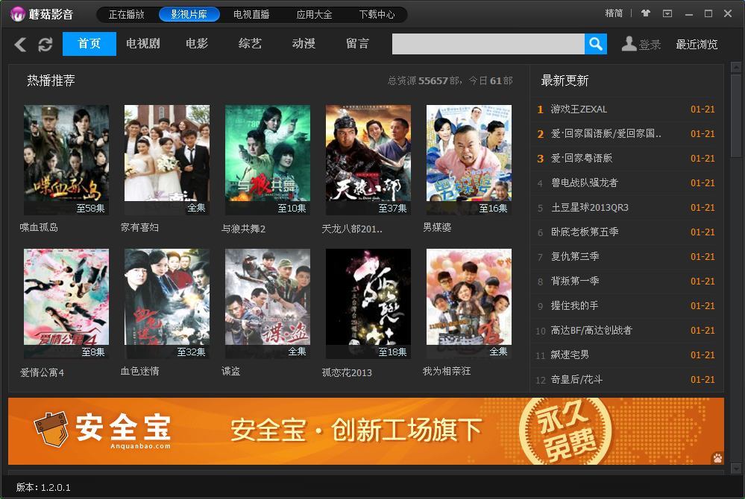Click the 与狼共舞2 title text

tap(243, 229)
